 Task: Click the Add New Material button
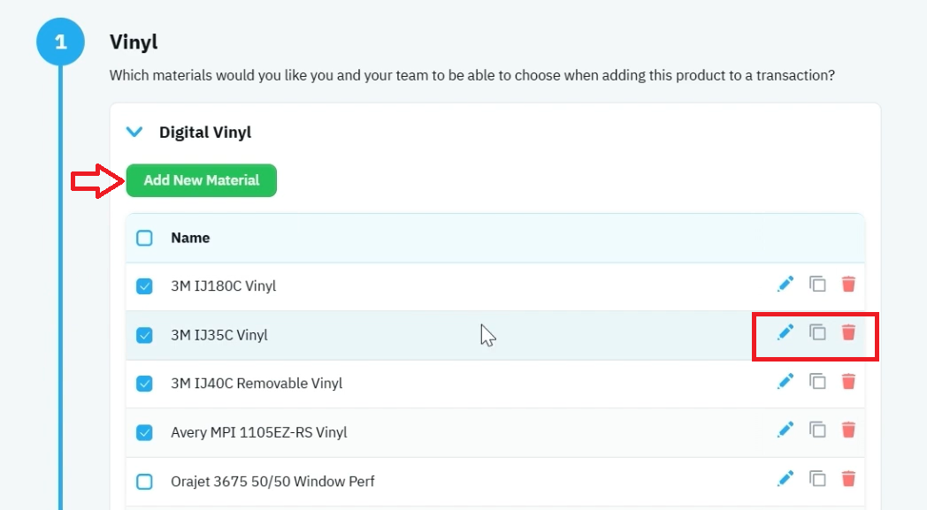(x=202, y=180)
